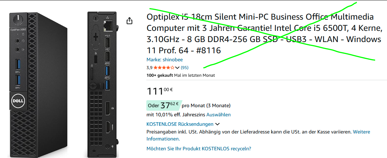Expand the rating breakdown chevron

pyautogui.click(x=177, y=68)
